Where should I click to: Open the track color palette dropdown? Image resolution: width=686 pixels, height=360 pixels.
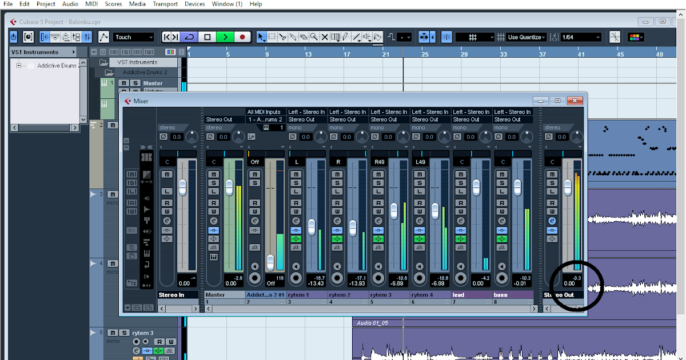pos(635,37)
